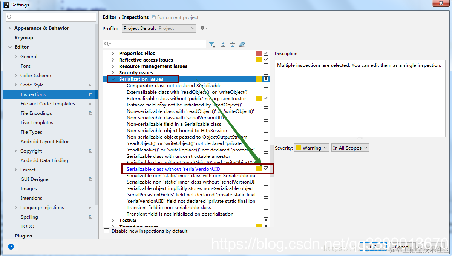The height and width of the screenshot is (256, 452).
Task: Open Plugins settings page
Action: (23, 236)
